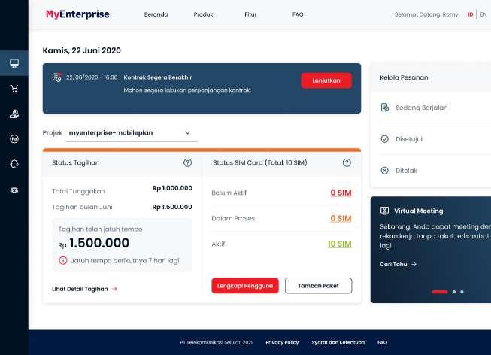Viewport: 491px width, 355px height.
Task: Click the Lanjutkan button
Action: click(326, 80)
